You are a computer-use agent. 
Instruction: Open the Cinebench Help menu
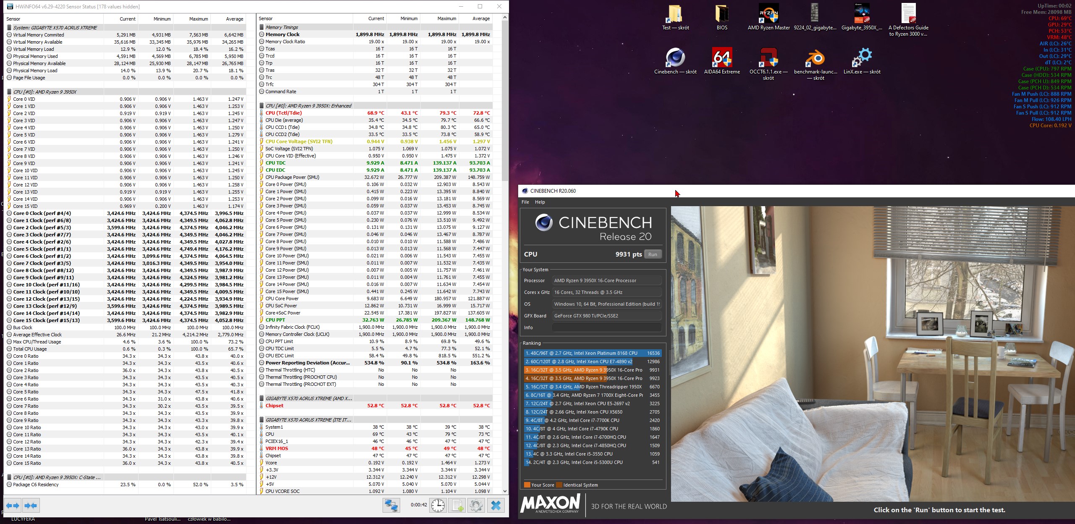click(540, 202)
